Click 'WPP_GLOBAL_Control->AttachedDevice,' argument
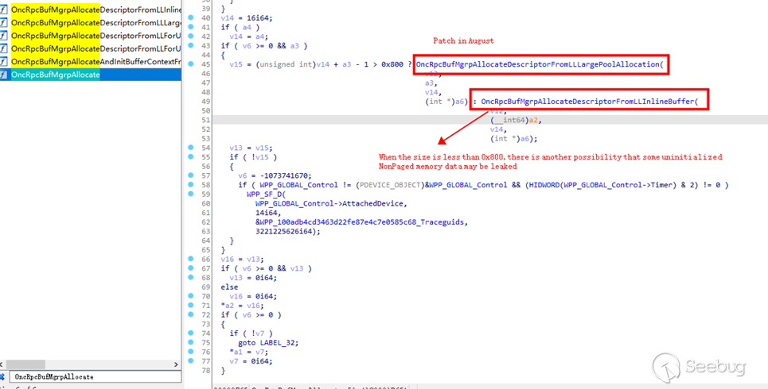Image resolution: width=768 pixels, height=389 pixels. tap(330, 203)
